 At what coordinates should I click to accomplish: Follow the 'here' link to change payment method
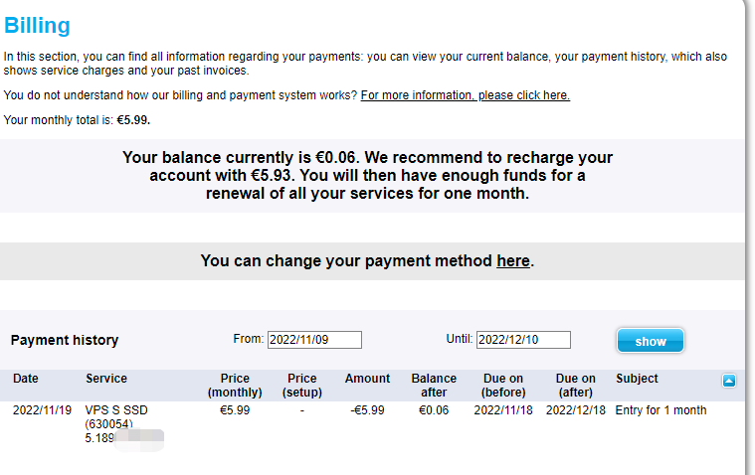coord(513,261)
